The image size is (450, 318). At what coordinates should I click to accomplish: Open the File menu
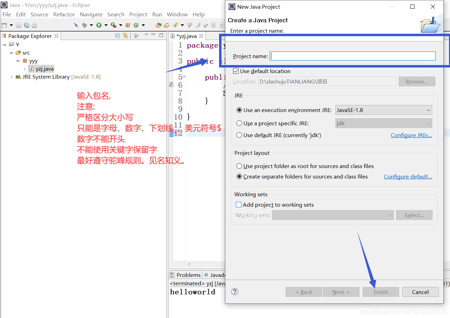pyautogui.click(x=7, y=14)
